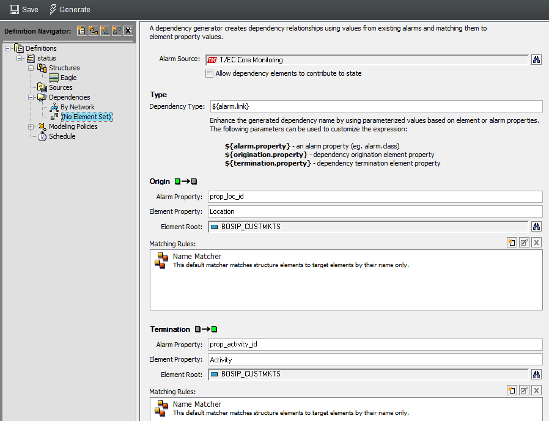Add a new Origin matching rule

[x=512, y=243]
